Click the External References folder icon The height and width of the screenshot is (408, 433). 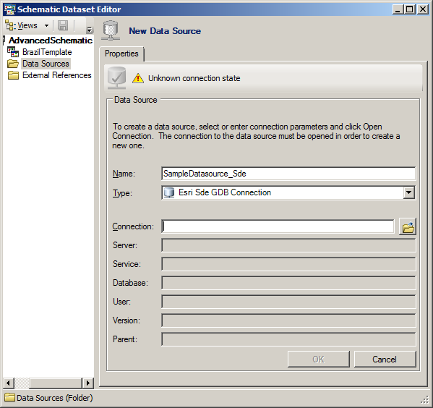(x=13, y=75)
